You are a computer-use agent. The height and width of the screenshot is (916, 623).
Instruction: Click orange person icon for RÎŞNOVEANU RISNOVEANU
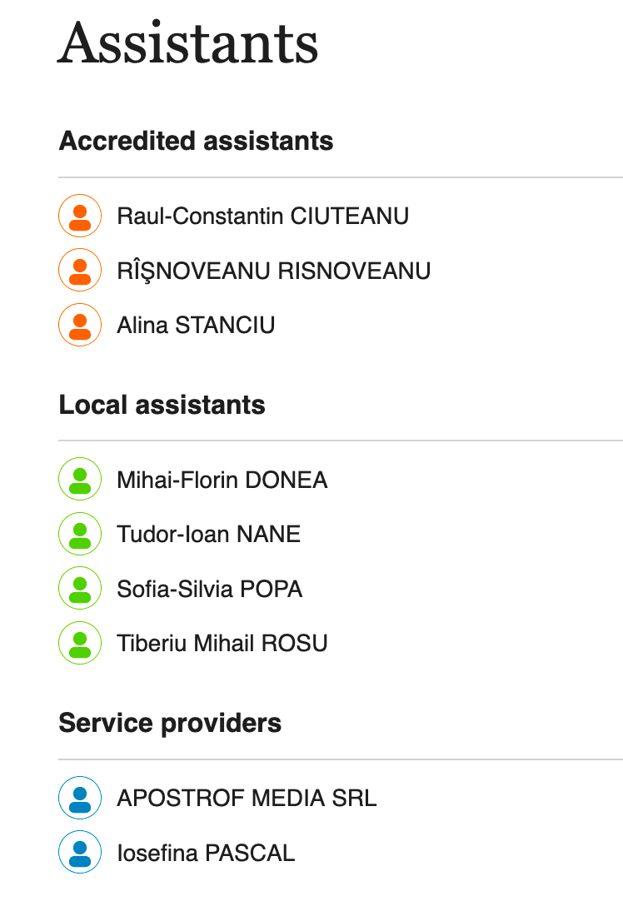(x=80, y=270)
